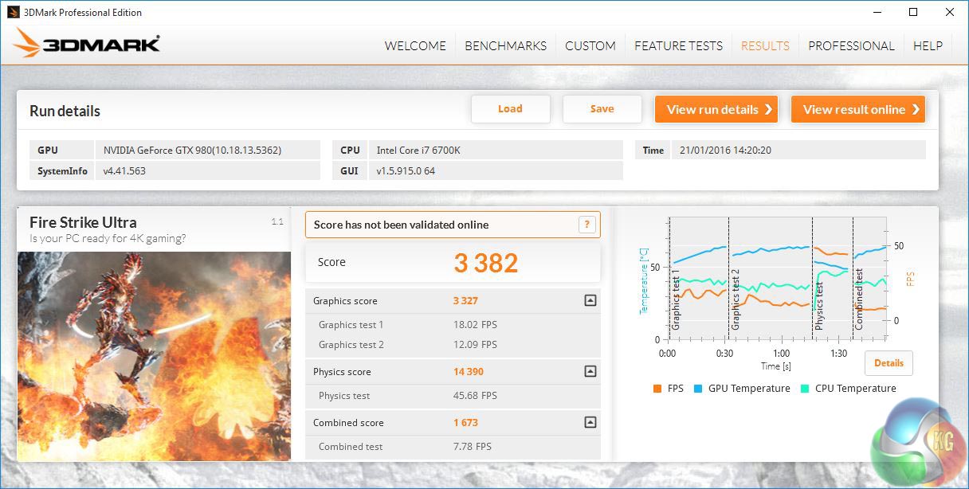The height and width of the screenshot is (489, 969).
Task: Open the FEATURE TESTS tab
Action: click(x=678, y=45)
